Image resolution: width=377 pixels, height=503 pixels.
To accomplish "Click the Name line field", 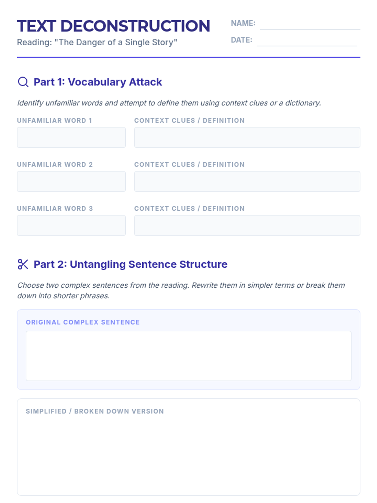I will [x=310, y=24].
